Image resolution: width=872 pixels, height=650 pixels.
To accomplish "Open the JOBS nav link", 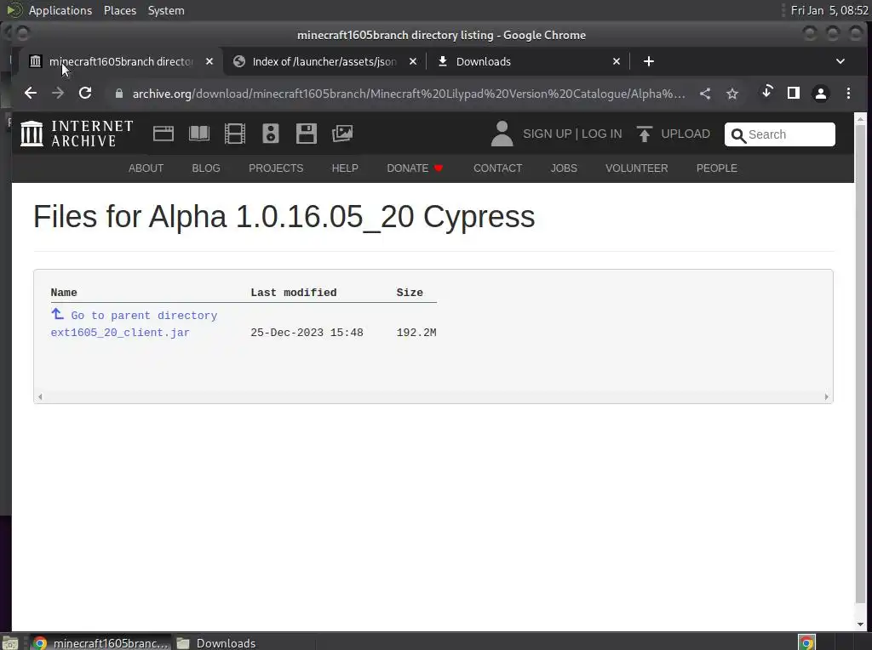I will pyautogui.click(x=564, y=168).
